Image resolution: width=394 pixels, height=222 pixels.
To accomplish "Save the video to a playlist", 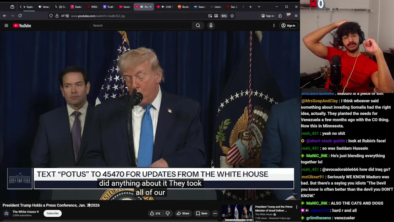I will [201, 213].
